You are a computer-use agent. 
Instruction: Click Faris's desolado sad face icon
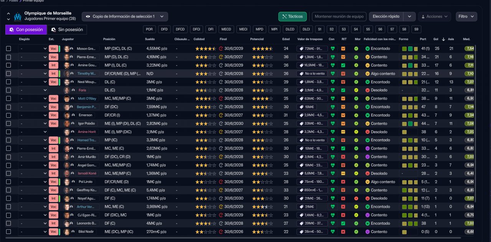(x=367, y=91)
